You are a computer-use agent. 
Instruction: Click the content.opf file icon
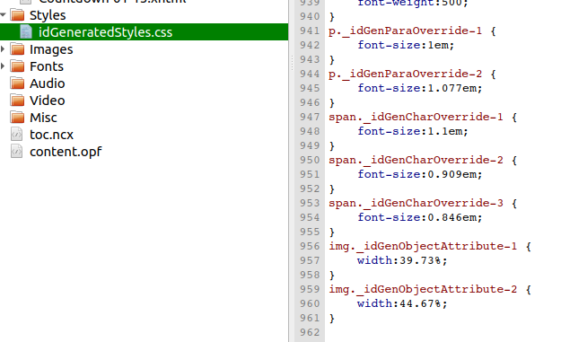[17, 152]
